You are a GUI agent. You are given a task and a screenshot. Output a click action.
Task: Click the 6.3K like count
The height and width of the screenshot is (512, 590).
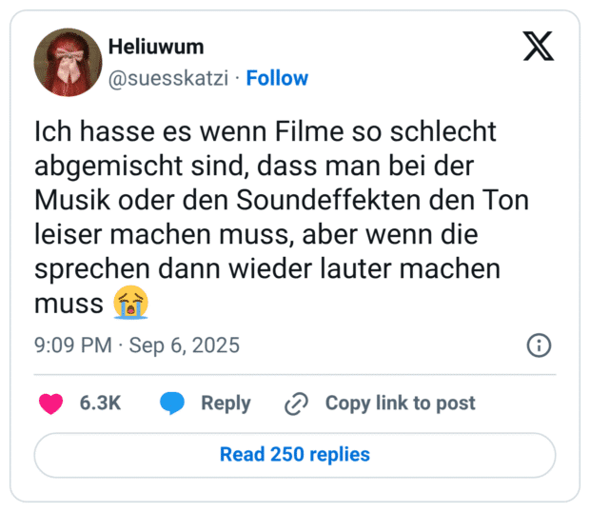(100, 404)
